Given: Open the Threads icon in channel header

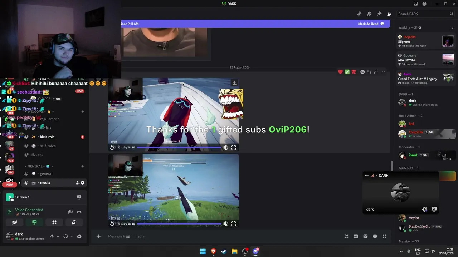Looking at the screenshot, I should (x=359, y=14).
